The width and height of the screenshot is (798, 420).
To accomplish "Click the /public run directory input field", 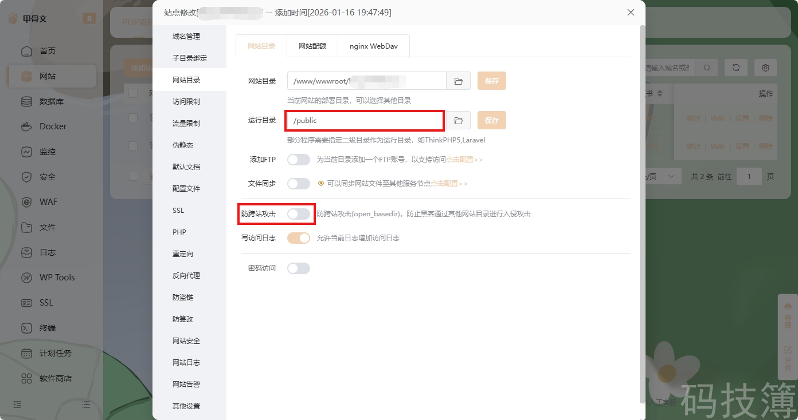I will pos(364,120).
